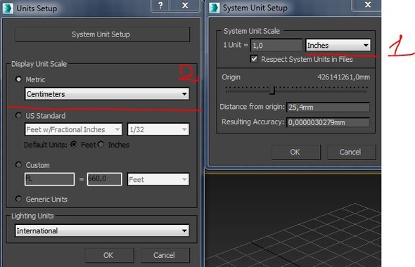Expand the Centimeters metric dropdown
Image resolution: width=415 pixels, height=267 pixels.
tap(107, 94)
